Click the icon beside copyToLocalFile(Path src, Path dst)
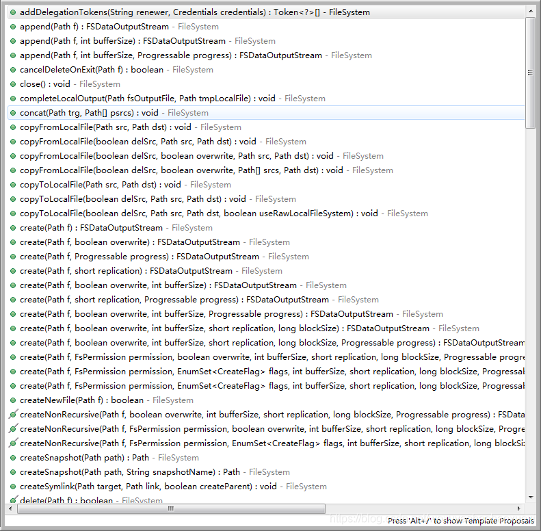The height and width of the screenshot is (531, 541). point(13,185)
